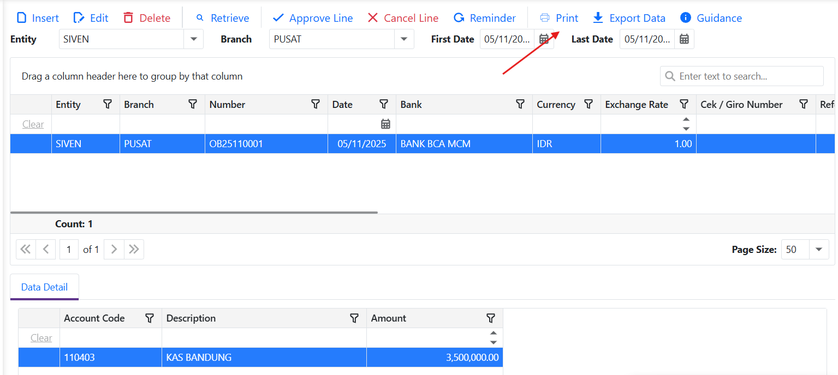This screenshot has height=375, width=838.
Task: Click the 05/11/2025 date cell
Action: coord(362,144)
